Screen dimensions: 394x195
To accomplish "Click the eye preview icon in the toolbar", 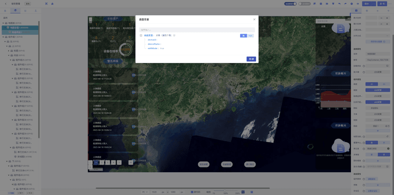I will (x=358, y=4).
